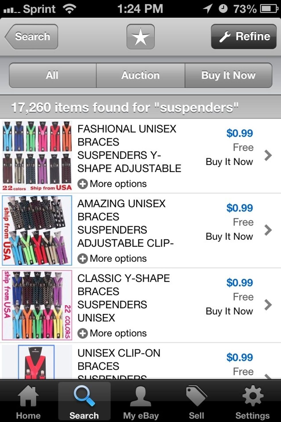
Task: Select the Home icon on the bottom bar
Action: [28, 400]
